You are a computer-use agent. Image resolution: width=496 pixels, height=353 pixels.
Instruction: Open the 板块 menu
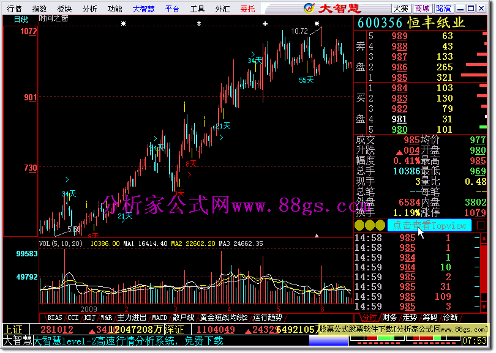click(64, 9)
